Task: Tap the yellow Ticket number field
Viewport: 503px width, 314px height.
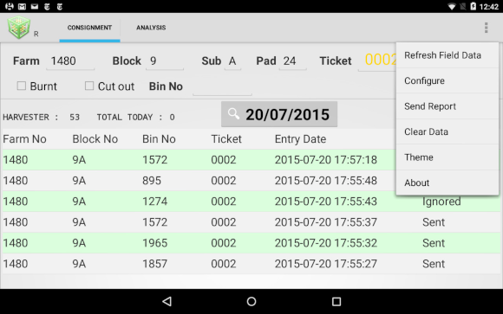Action: [377, 61]
